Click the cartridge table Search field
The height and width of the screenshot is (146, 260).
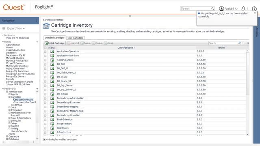(223, 43)
